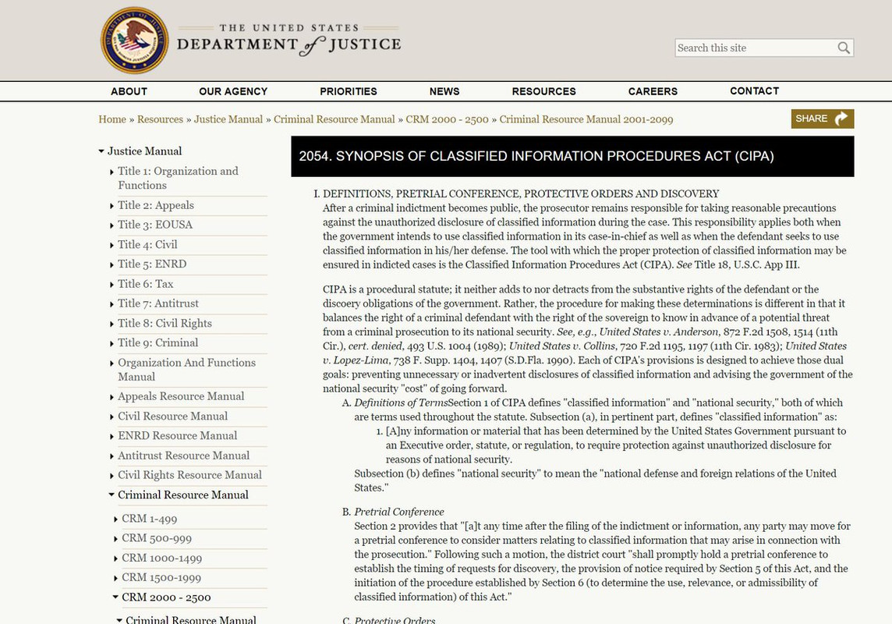Open Justice Manual breadcrumb link

point(228,119)
